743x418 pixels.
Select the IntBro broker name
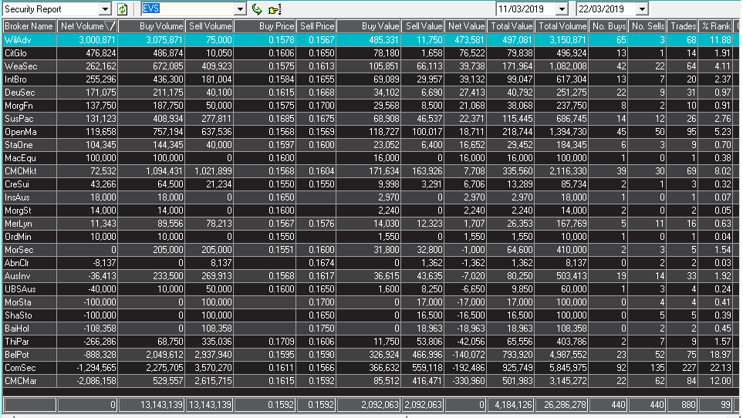click(x=15, y=79)
